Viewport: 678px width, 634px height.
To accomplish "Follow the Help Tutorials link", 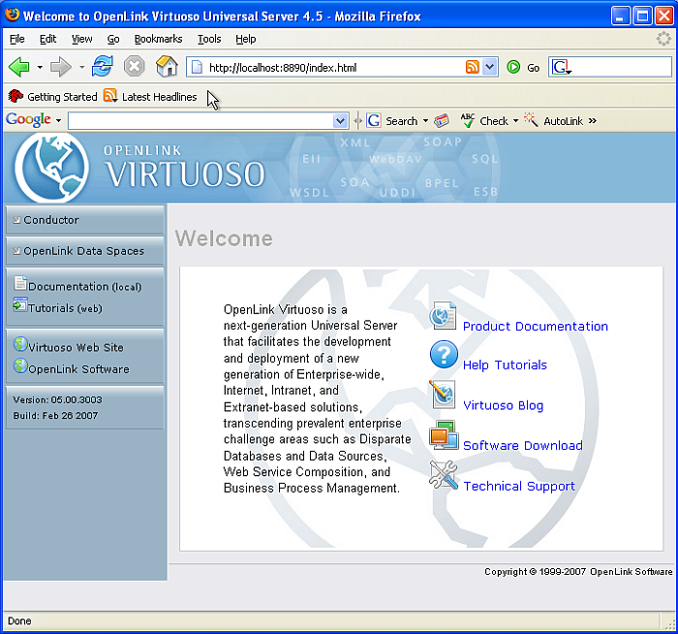I will [505, 365].
